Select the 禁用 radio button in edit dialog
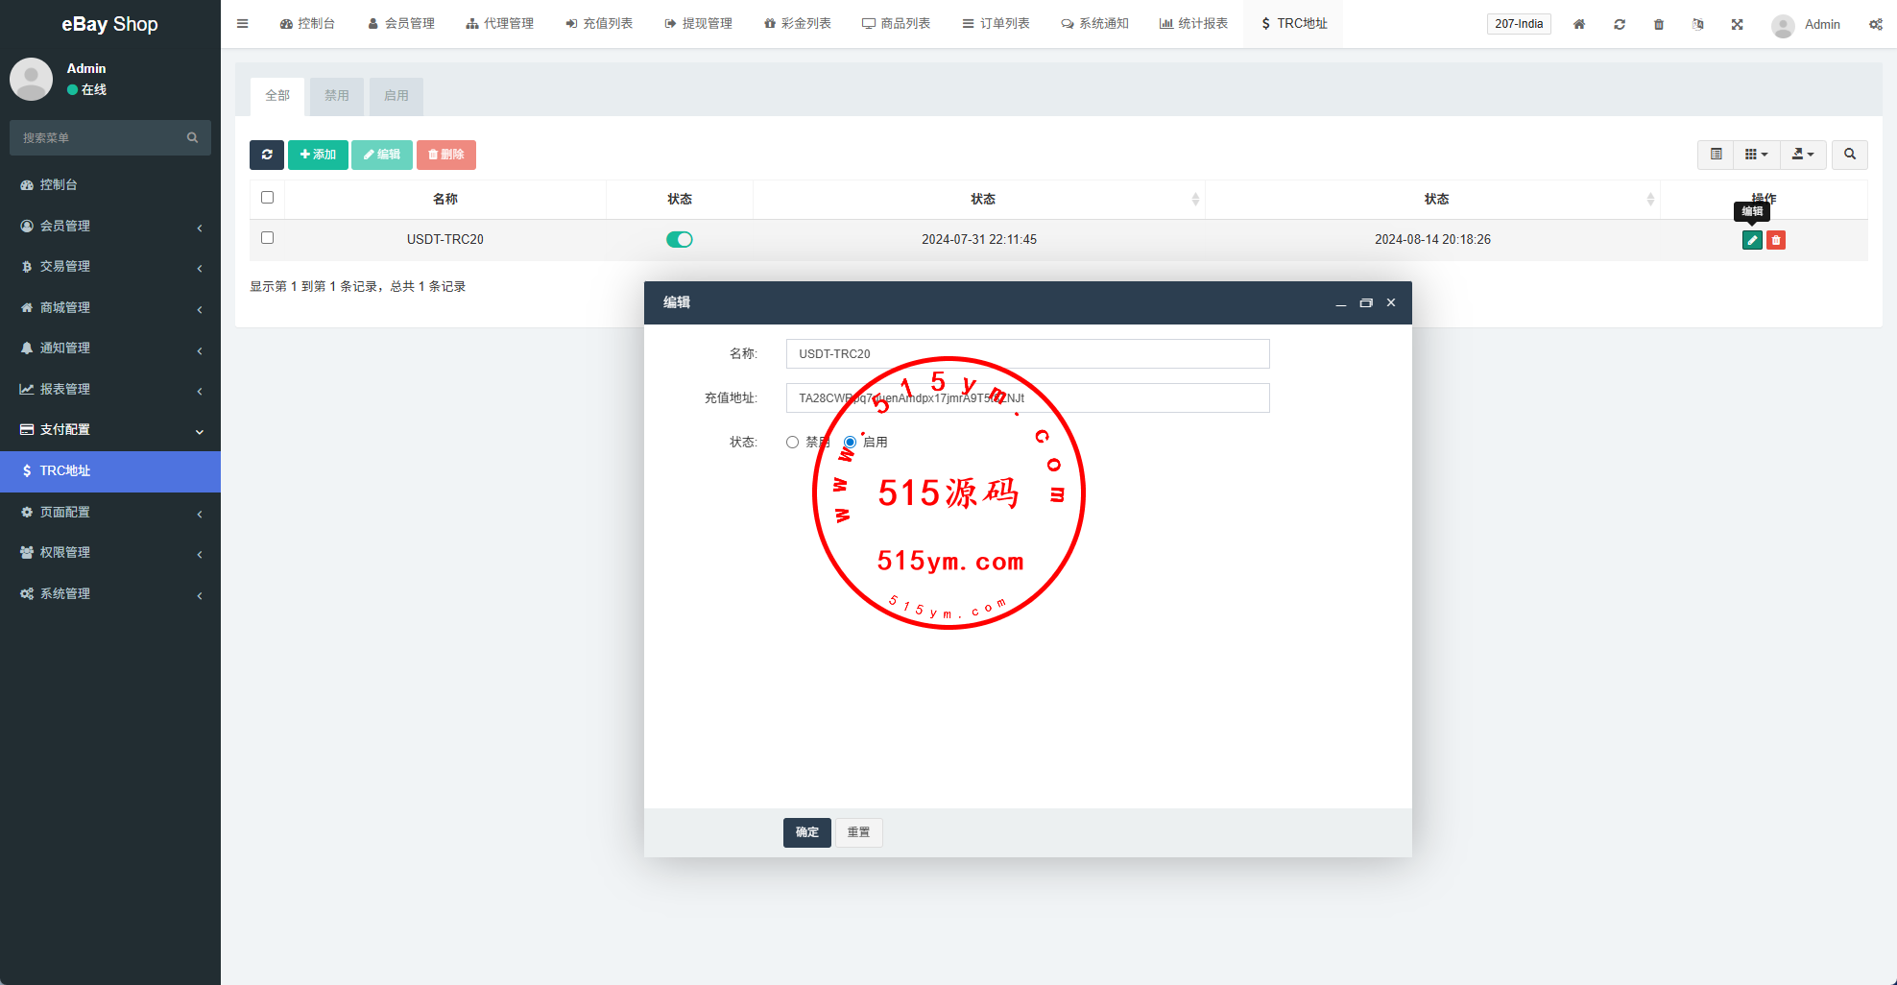 click(792, 443)
